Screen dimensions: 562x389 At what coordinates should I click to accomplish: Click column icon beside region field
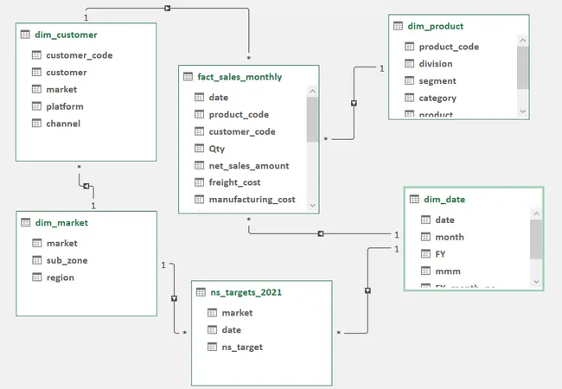[37, 277]
